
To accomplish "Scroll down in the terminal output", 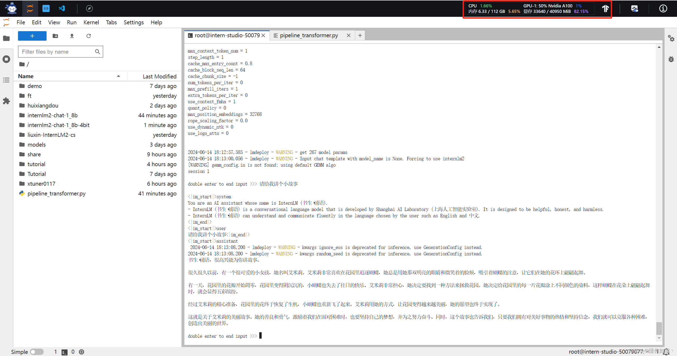I will click(x=659, y=337).
